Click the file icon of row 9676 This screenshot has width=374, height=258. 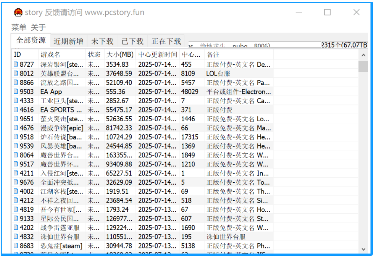pos(16,182)
